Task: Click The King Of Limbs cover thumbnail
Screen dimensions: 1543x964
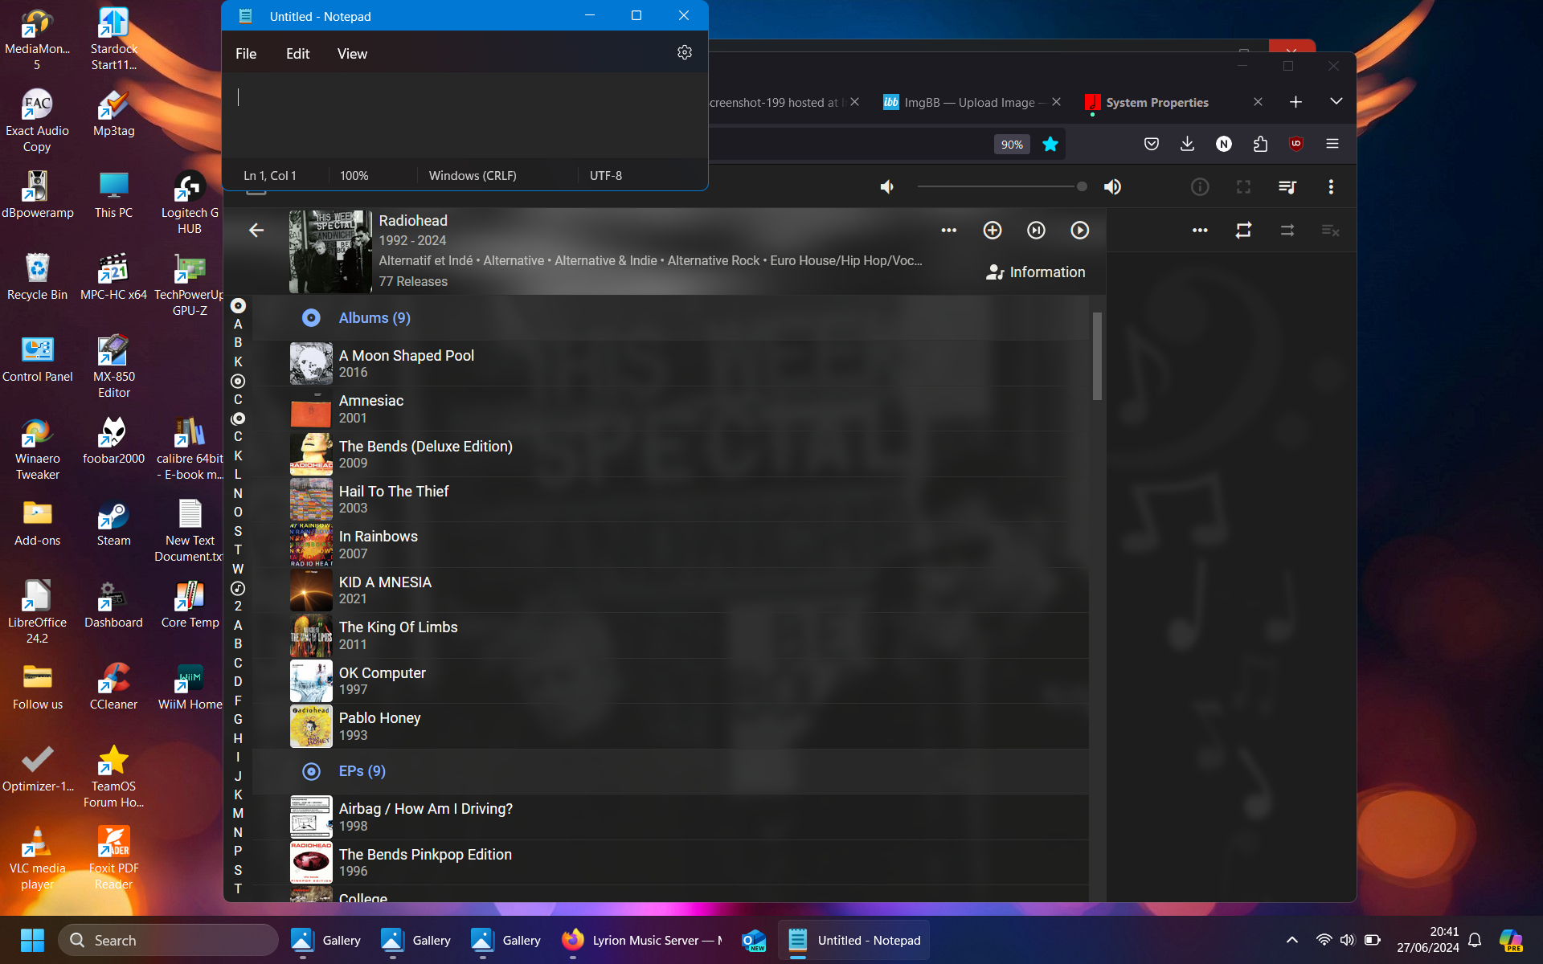Action: pyautogui.click(x=311, y=635)
